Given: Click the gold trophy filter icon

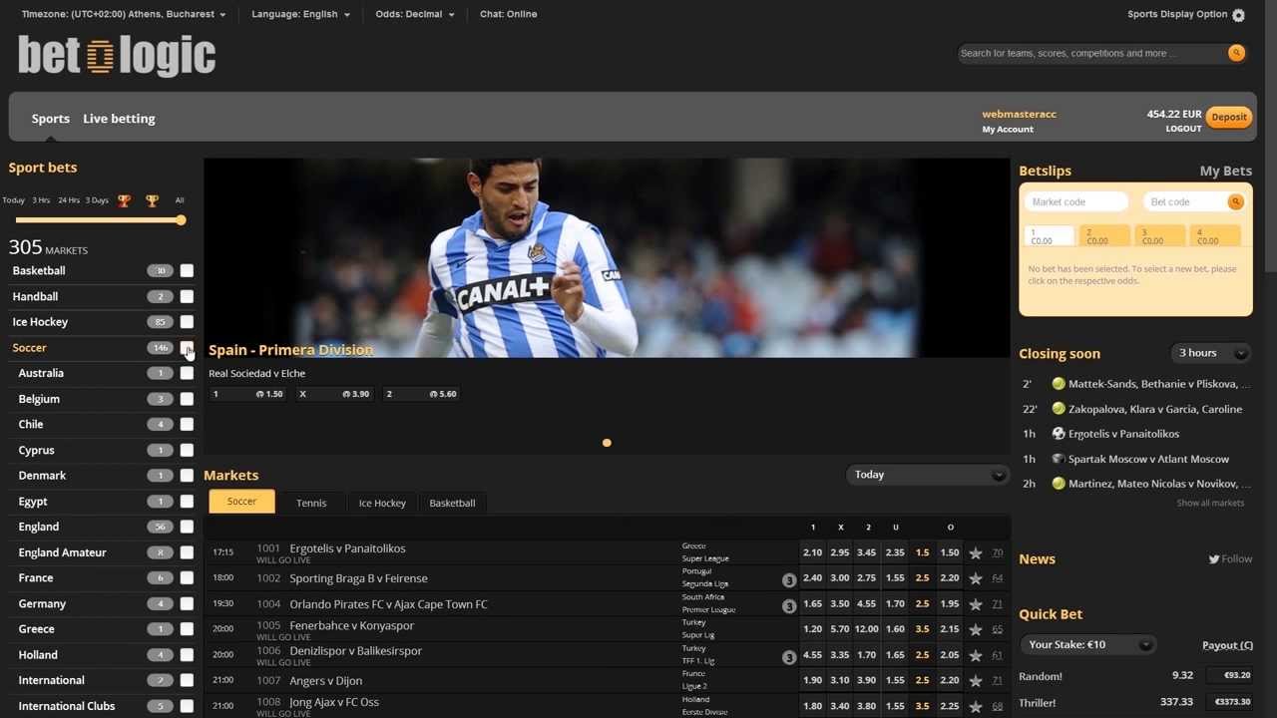Looking at the screenshot, I should [x=152, y=200].
